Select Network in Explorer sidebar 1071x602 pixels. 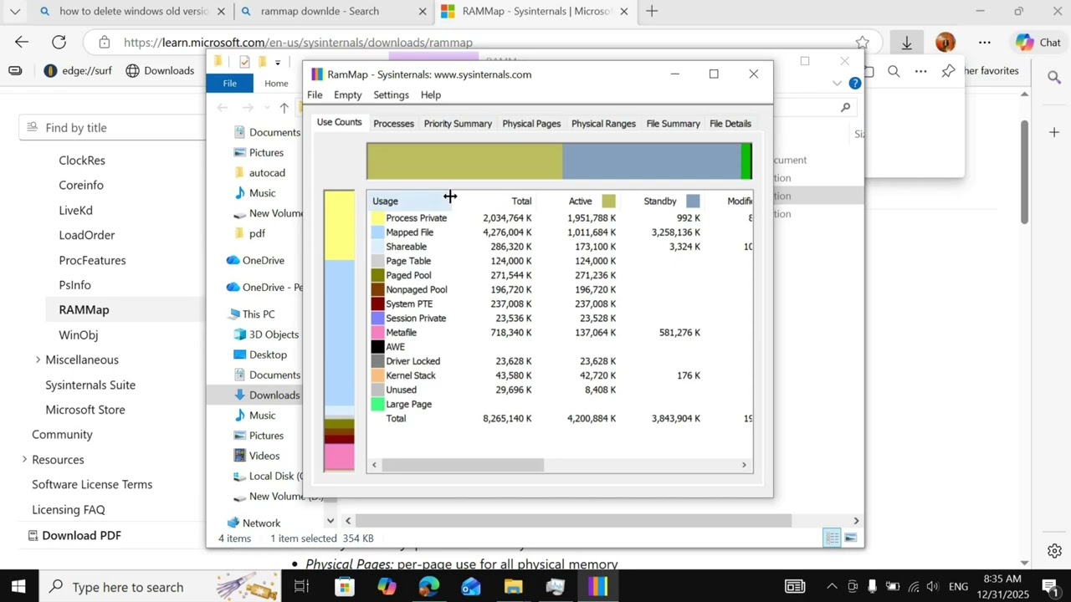click(x=254, y=523)
